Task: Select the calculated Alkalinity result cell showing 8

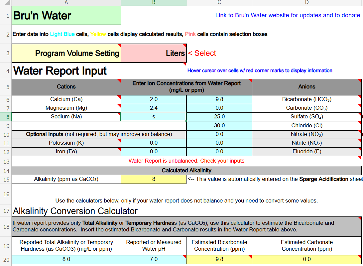Action: (154, 179)
